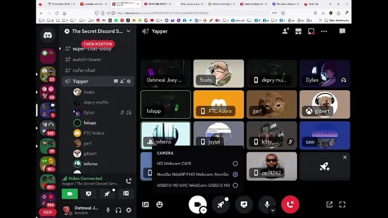Launch activities with the round rocket button
Image resolution: width=388 pixels, height=218 pixels.
(x=221, y=204)
